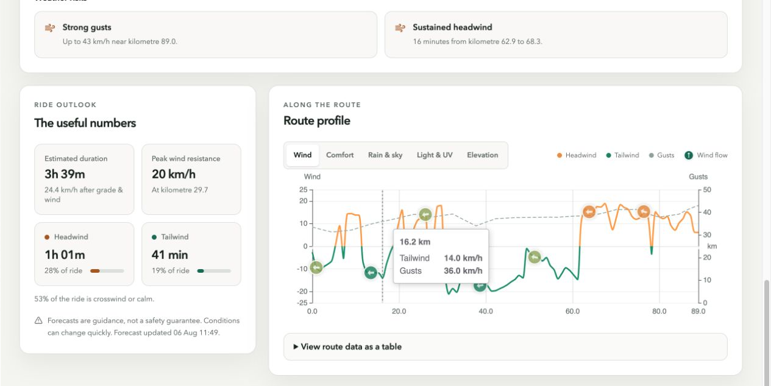Click the light green wind arrow near 26 km
The width and height of the screenshot is (771, 386).
coord(425,214)
